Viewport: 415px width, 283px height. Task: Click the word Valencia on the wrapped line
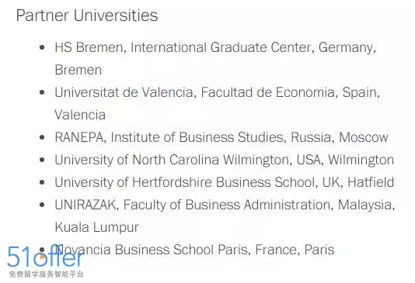coord(80,115)
